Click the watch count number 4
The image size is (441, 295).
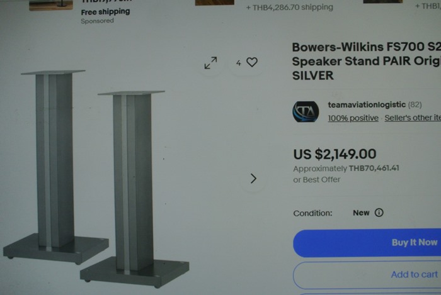(x=239, y=63)
